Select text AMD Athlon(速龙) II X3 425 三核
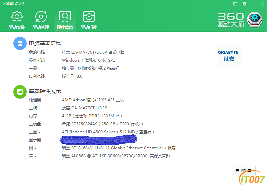Screen dimensions: 267x187 (93, 100)
